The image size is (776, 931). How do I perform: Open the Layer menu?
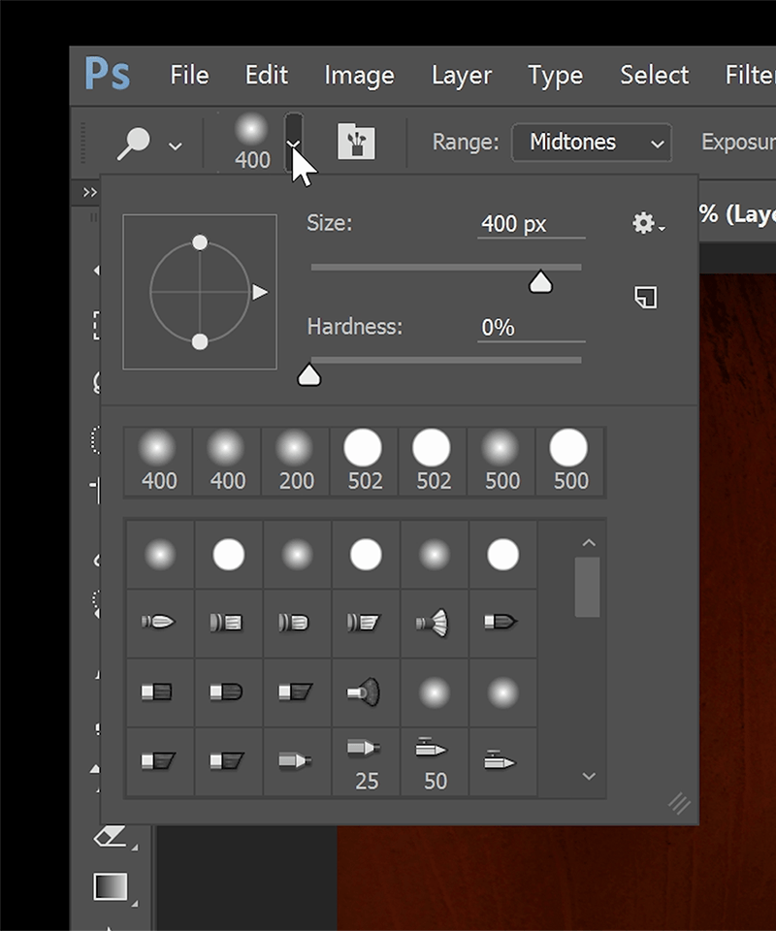[461, 75]
